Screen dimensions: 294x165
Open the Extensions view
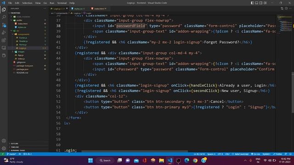4,40
